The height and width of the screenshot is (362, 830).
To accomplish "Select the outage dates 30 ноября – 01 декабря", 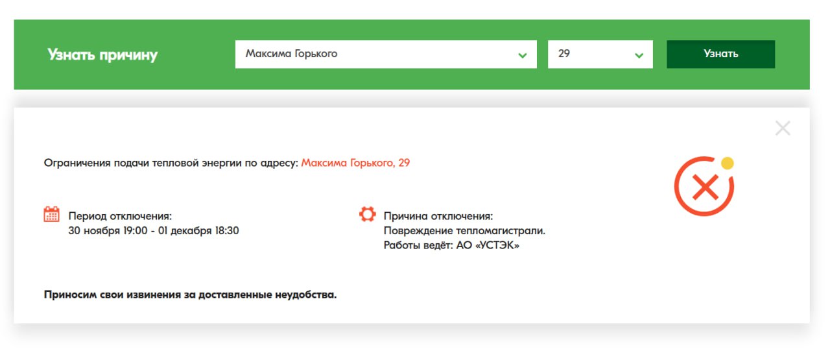I will pos(153,230).
